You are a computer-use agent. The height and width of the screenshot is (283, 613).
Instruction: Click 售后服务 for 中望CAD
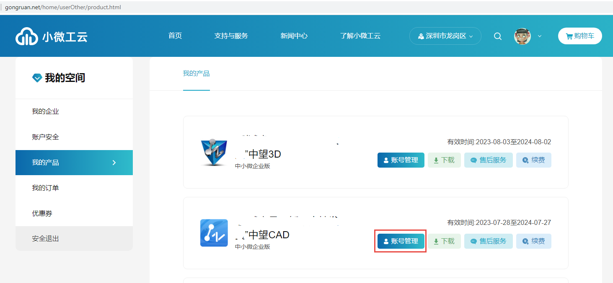[489, 241]
